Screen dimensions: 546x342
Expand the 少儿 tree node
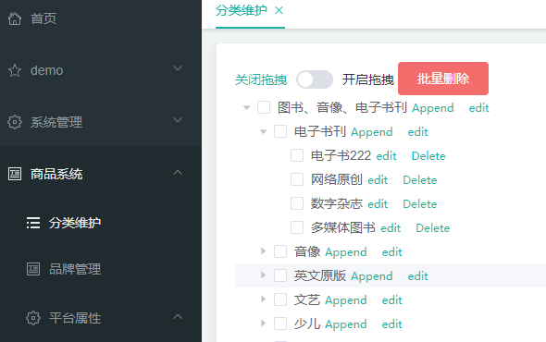point(263,324)
